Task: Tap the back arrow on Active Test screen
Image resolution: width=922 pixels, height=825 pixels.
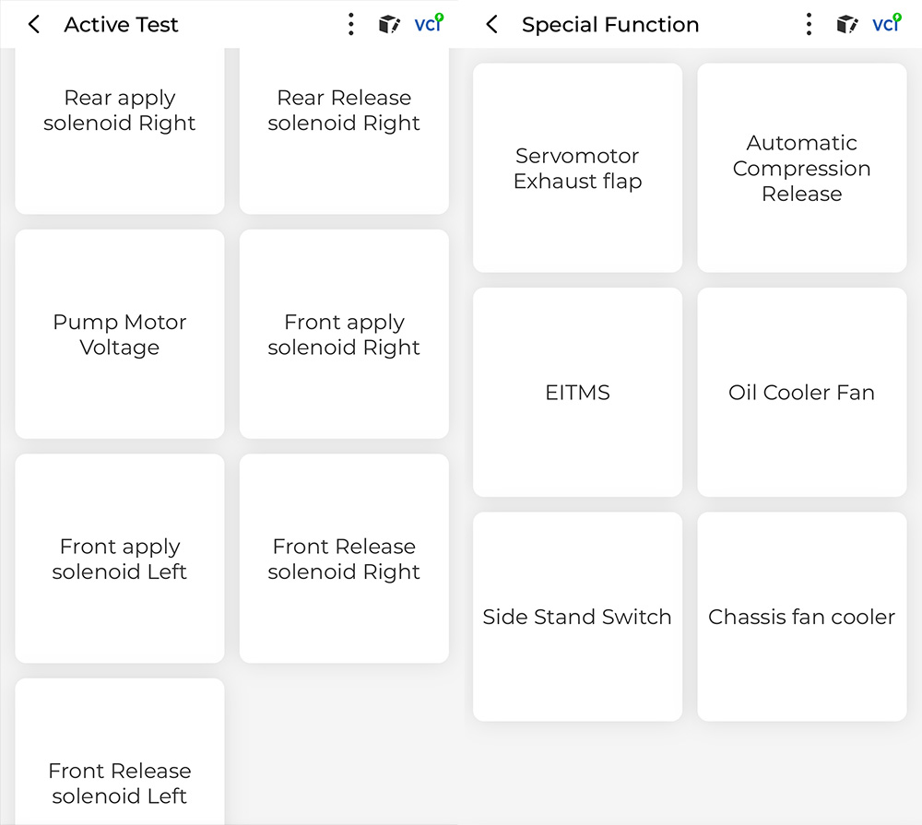Action: click(33, 25)
